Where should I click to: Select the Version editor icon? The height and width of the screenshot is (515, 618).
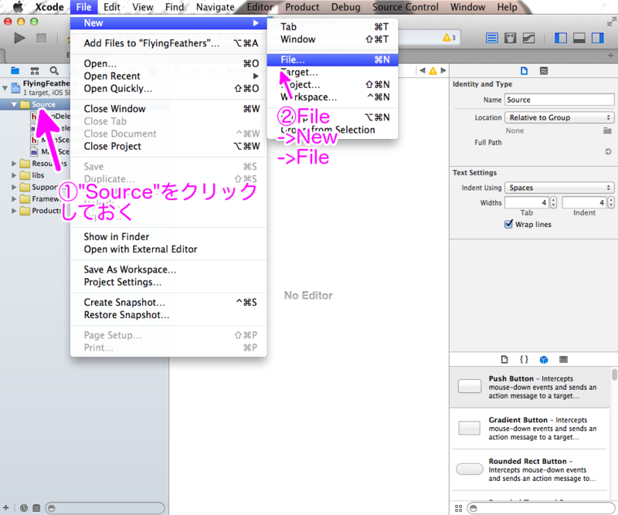pos(528,39)
